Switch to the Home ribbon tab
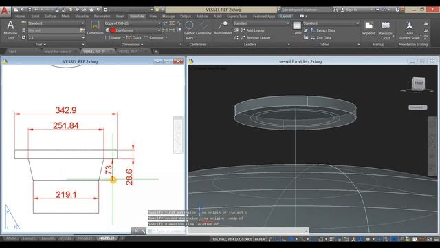440x248 pixels. click(20, 17)
